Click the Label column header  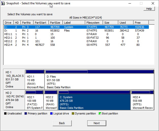point(74,22)
